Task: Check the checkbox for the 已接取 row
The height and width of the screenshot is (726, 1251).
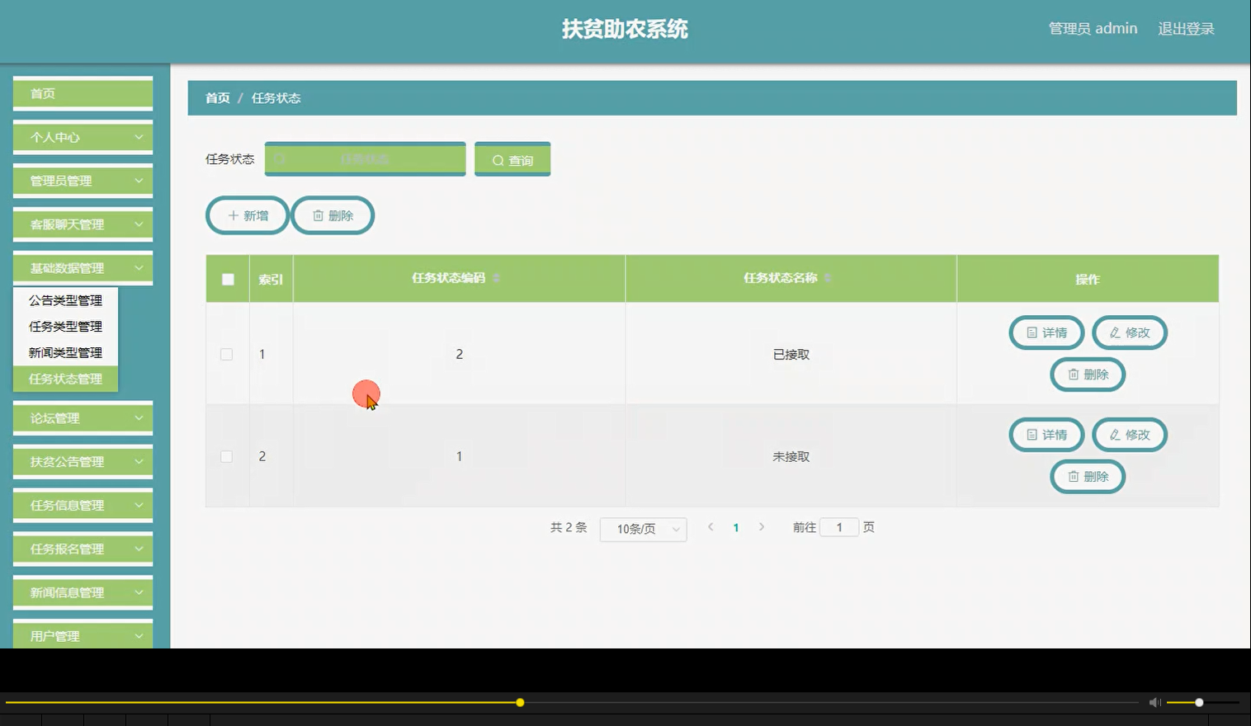Action: [228, 354]
